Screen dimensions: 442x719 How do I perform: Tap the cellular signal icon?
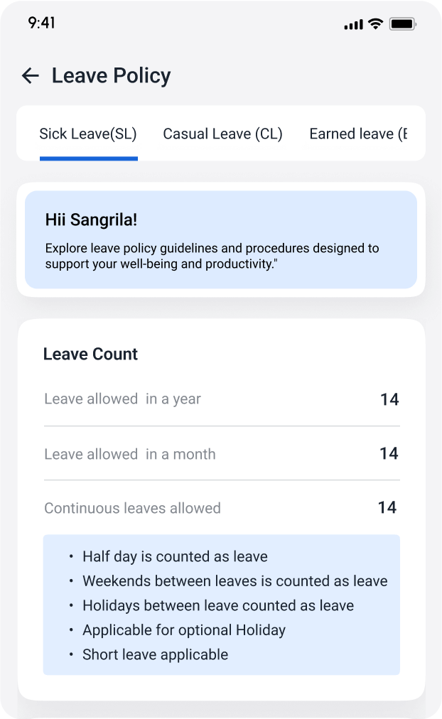353,25
